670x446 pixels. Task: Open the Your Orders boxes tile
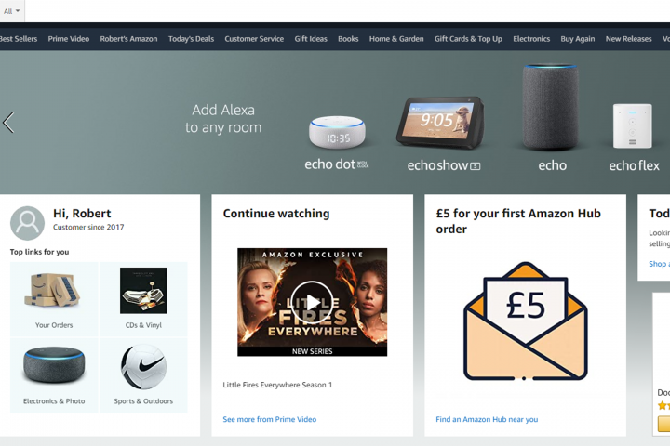tap(54, 299)
